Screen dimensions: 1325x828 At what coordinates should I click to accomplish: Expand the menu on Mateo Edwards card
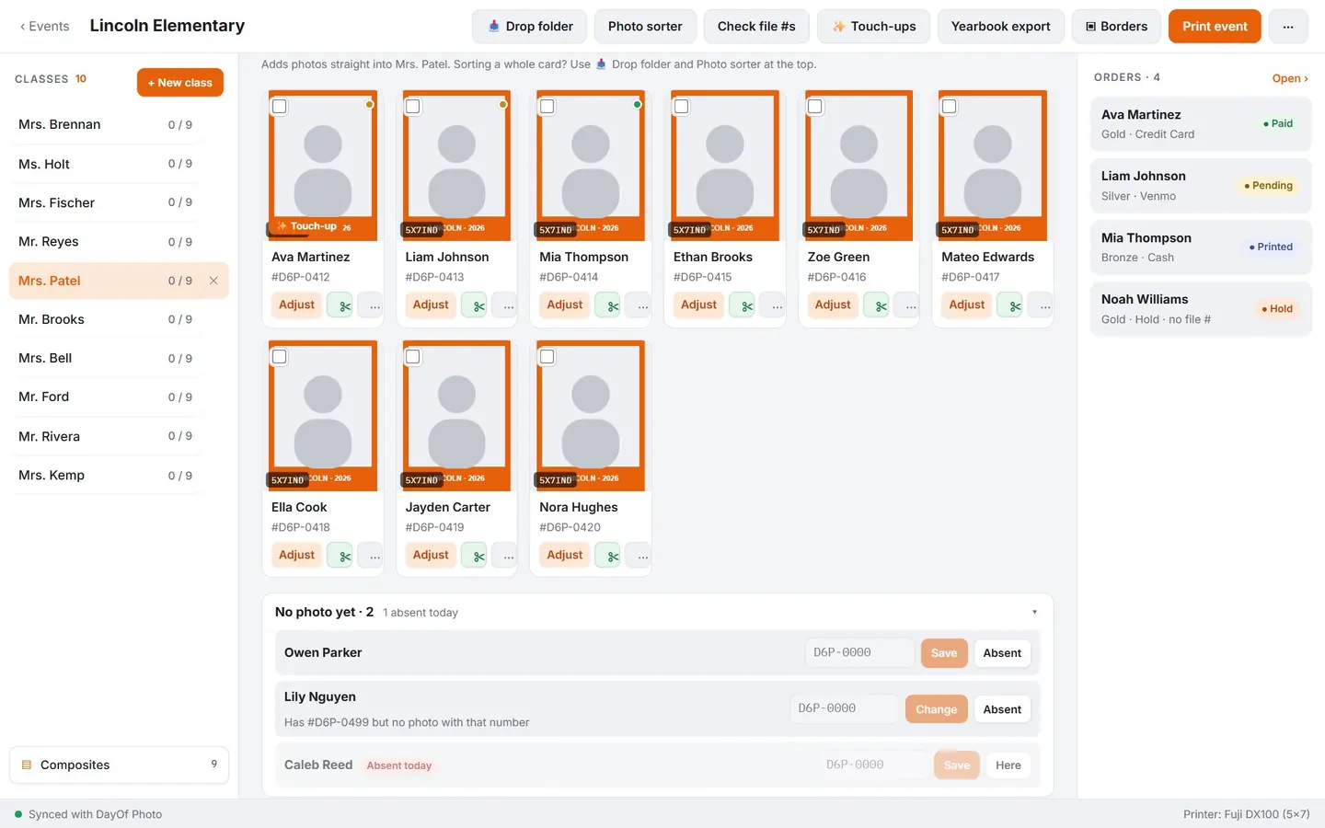[x=1041, y=305]
